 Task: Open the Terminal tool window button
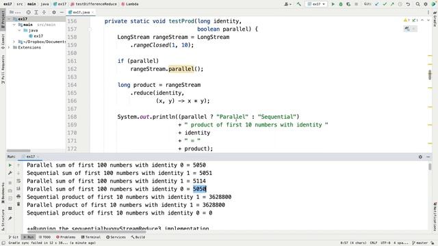91,237
